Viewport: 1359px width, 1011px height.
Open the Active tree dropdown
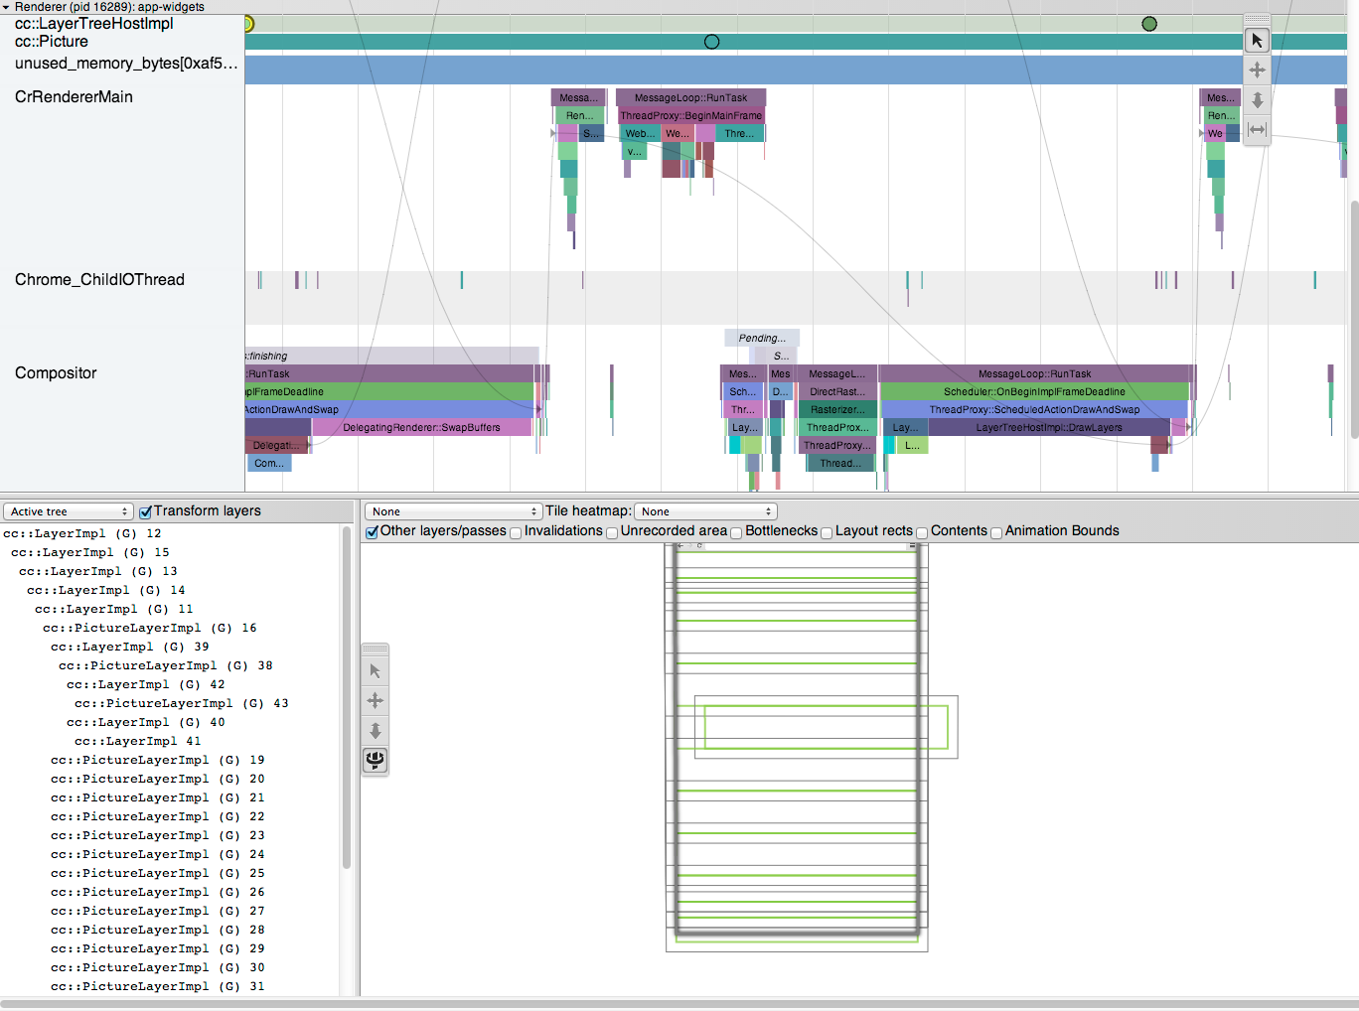68,511
